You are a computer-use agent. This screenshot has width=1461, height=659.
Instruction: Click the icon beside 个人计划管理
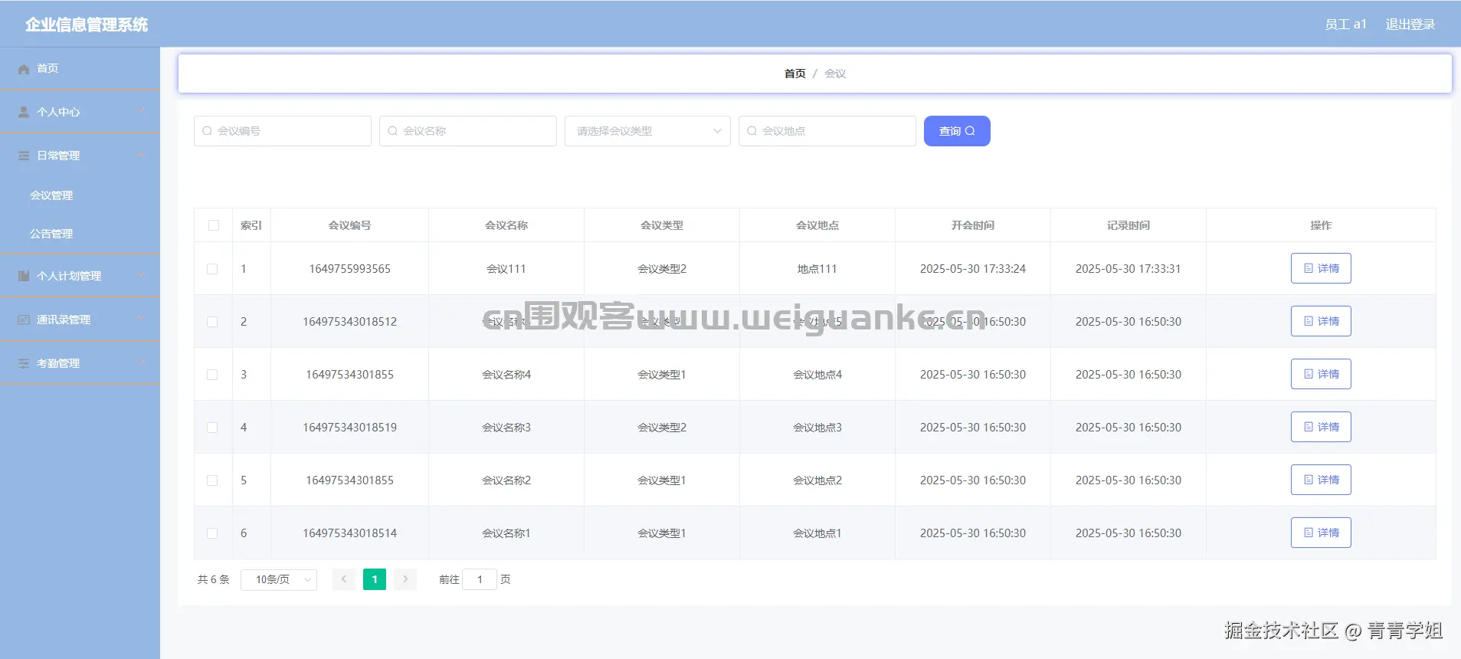(x=24, y=276)
